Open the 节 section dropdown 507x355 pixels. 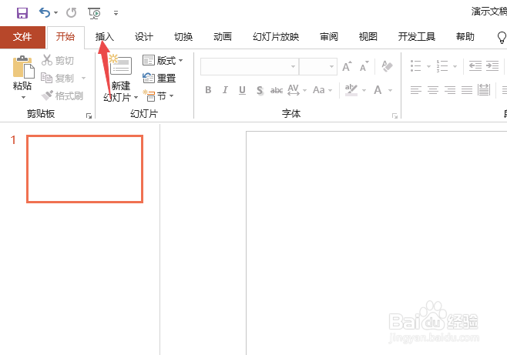click(159, 95)
